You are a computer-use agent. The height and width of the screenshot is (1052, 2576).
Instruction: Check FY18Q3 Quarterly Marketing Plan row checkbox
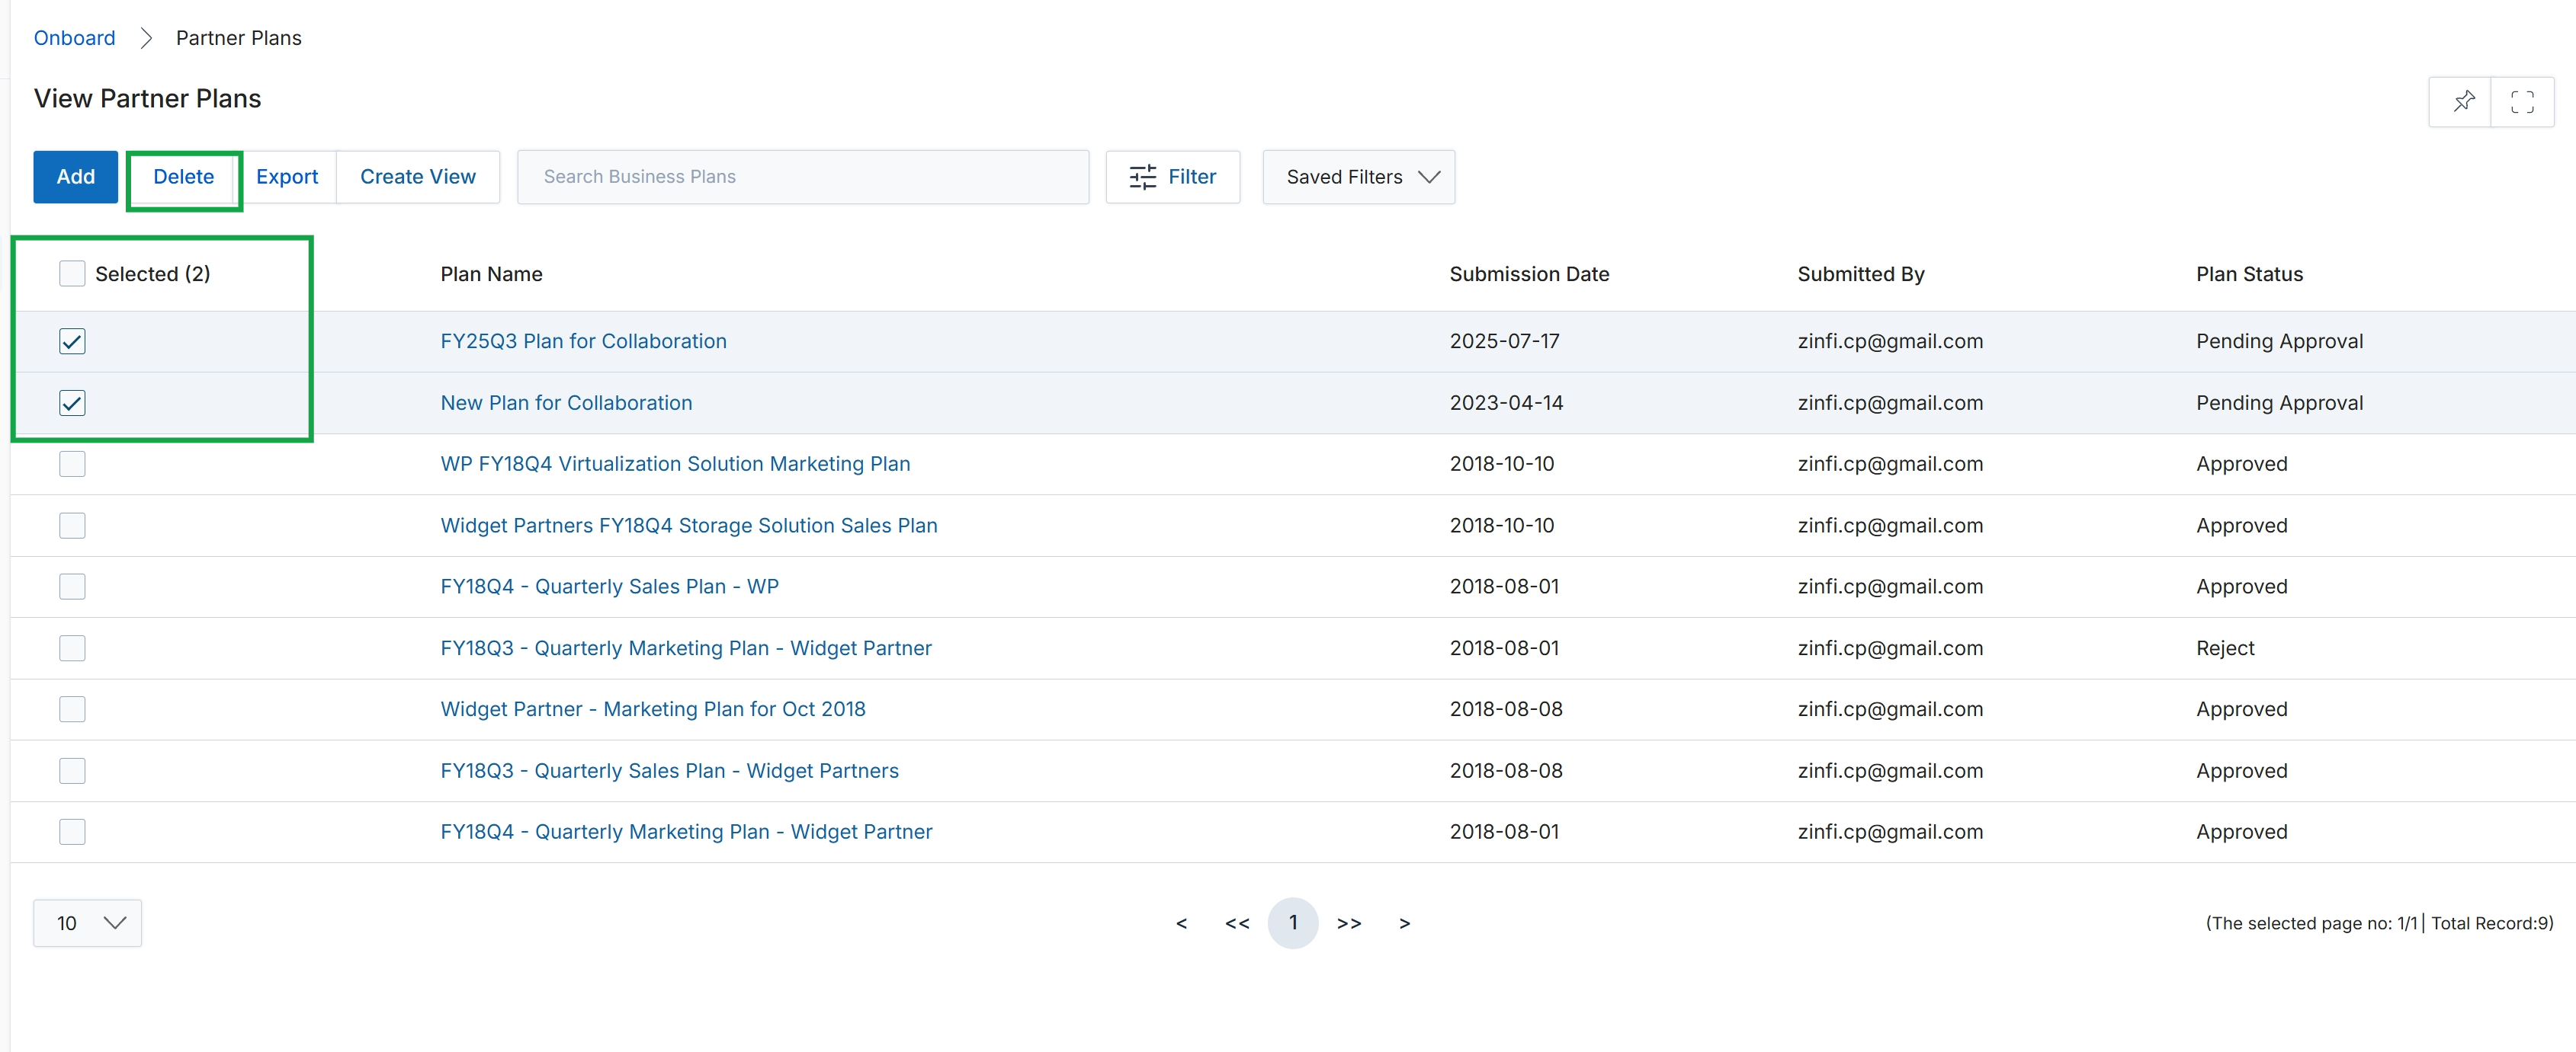tap(72, 648)
